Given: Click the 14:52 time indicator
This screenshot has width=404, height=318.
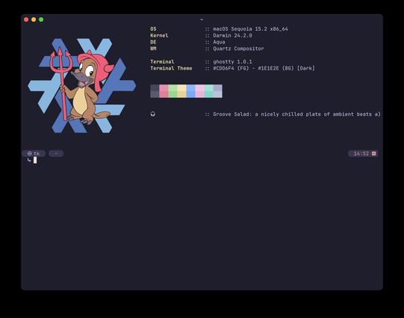Looking at the screenshot, I should (361, 153).
